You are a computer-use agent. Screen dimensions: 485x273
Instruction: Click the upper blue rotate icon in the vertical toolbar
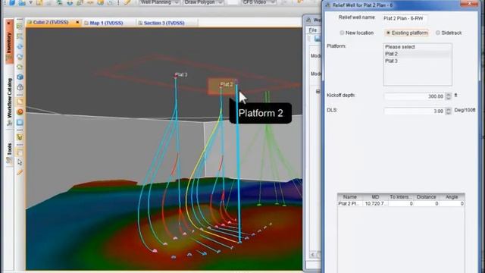(20, 46)
